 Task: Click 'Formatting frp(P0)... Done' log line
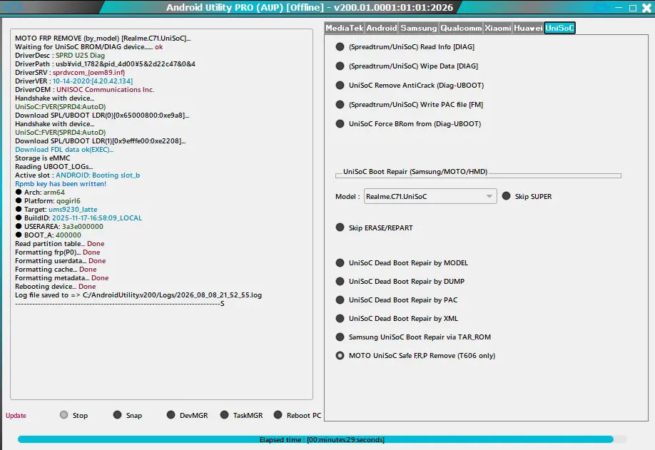58,252
